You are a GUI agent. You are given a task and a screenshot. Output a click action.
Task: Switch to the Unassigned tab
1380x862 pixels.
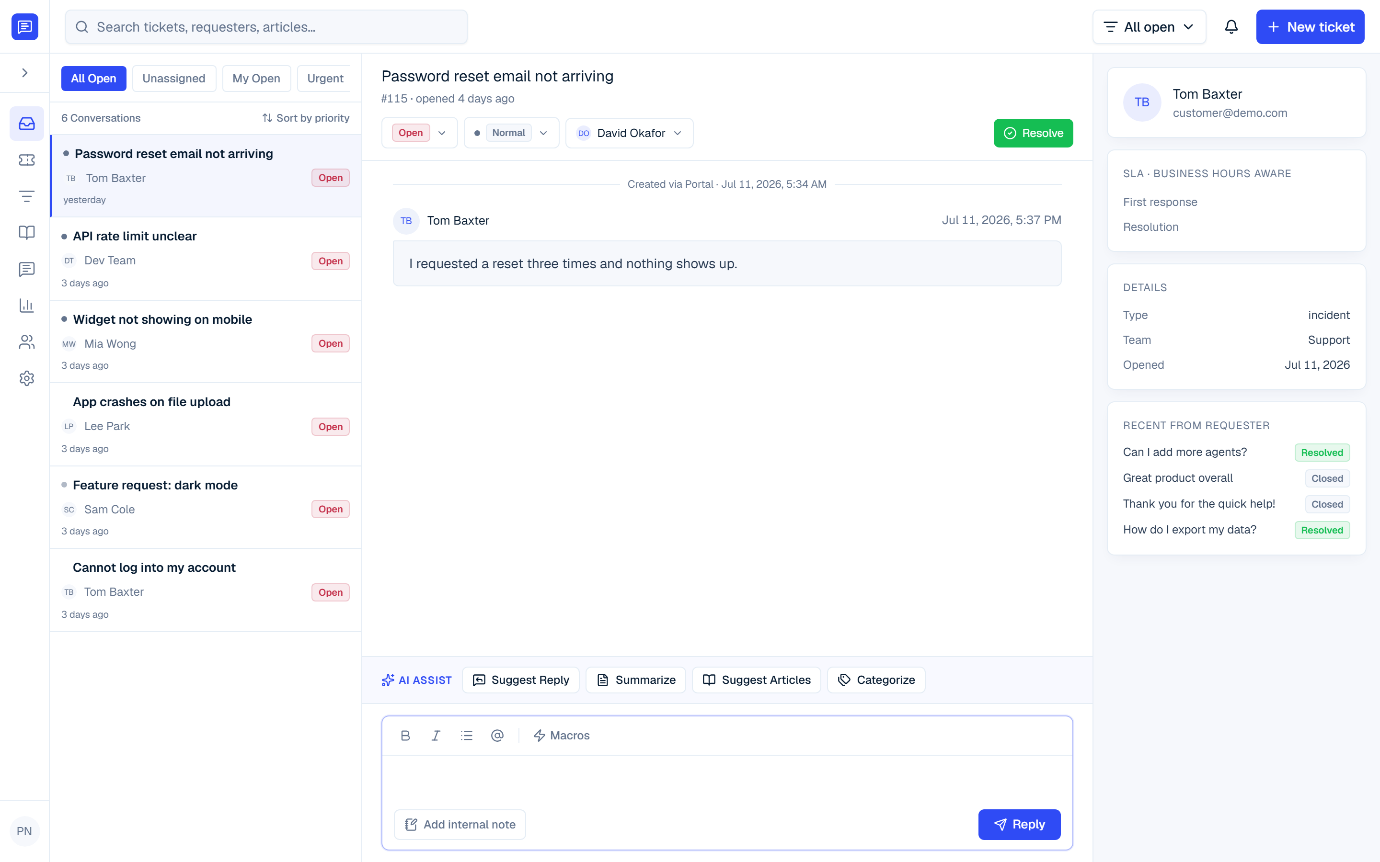coord(174,78)
